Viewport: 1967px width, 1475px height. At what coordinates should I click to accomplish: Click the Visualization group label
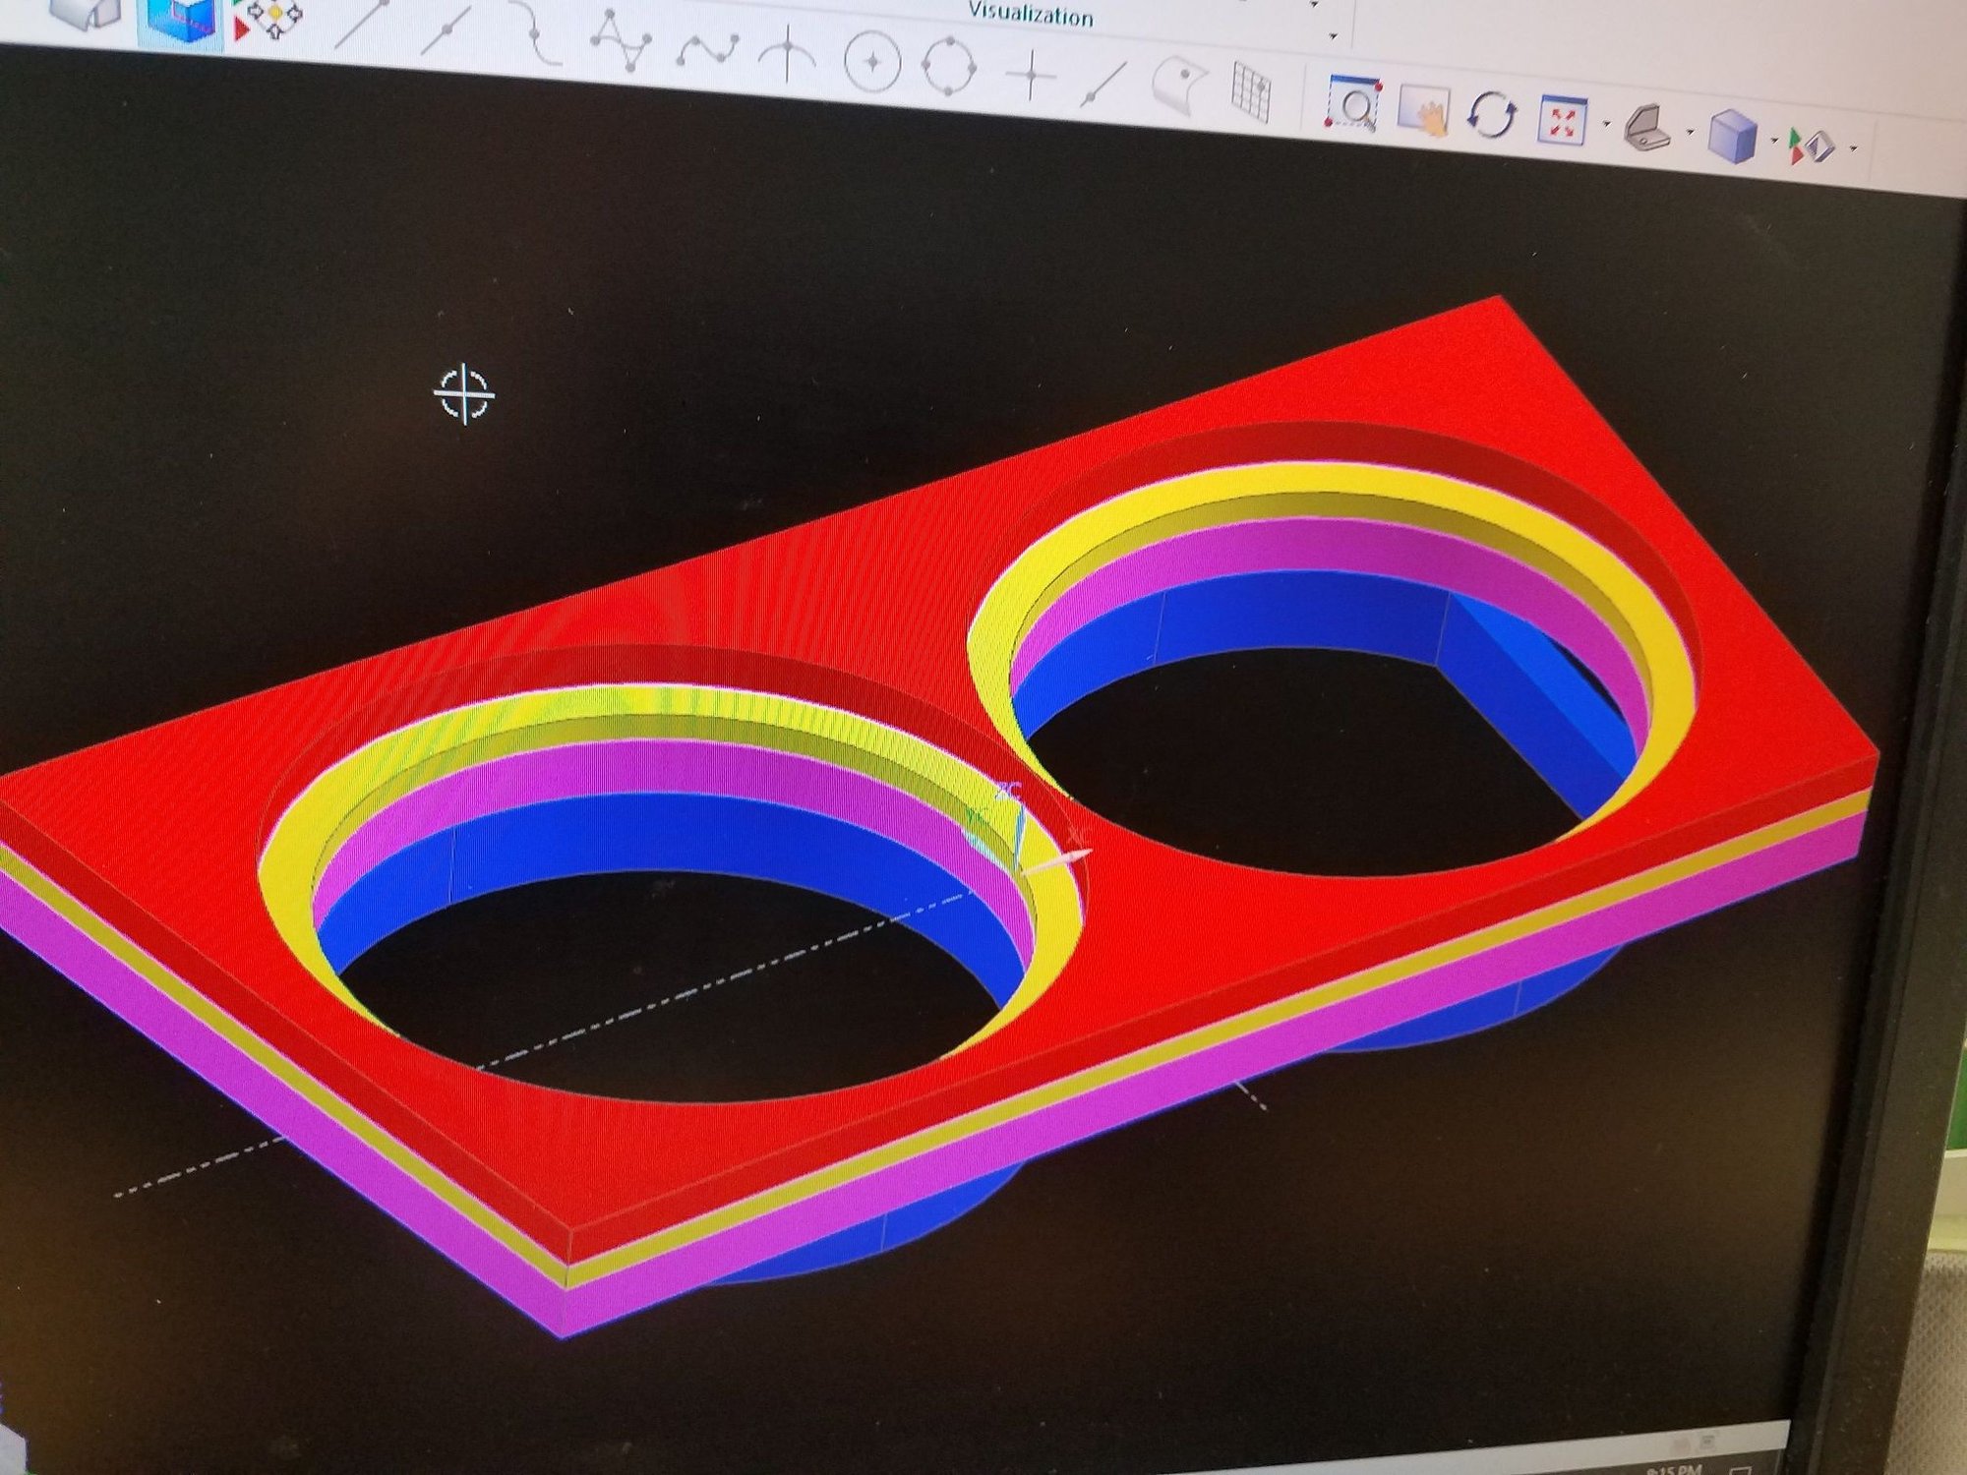[x=1031, y=14]
